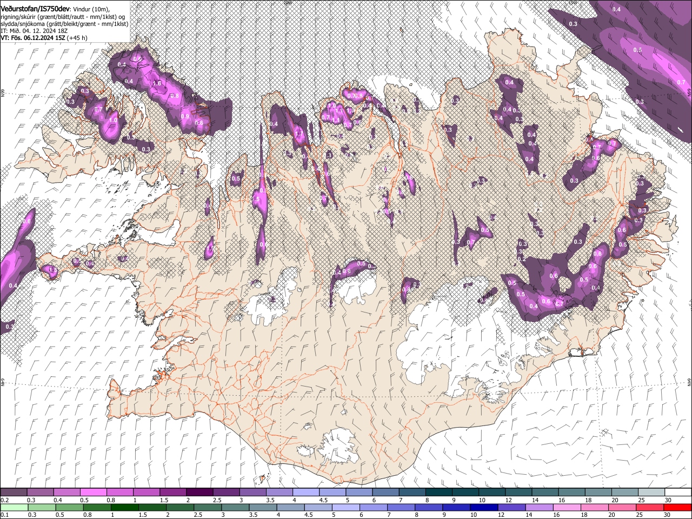Pick the bright red lower legend swatch after 30
Image resolution: width=692 pixels, height=519 pixels.
pos(678,507)
